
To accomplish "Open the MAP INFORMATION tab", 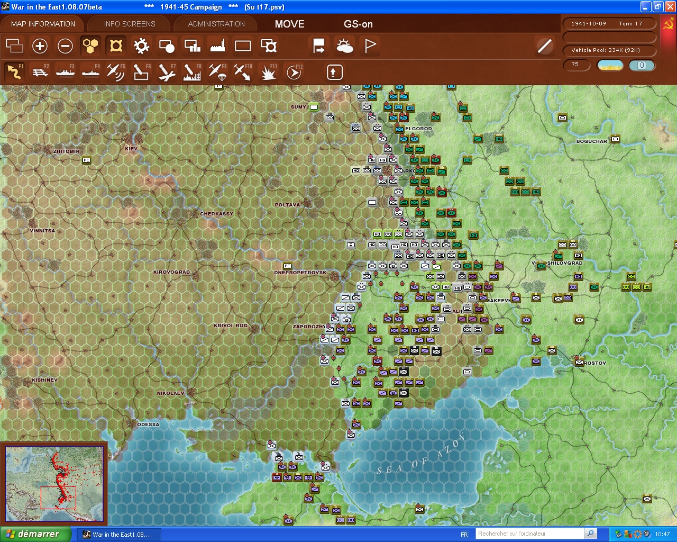I will pyautogui.click(x=43, y=24).
